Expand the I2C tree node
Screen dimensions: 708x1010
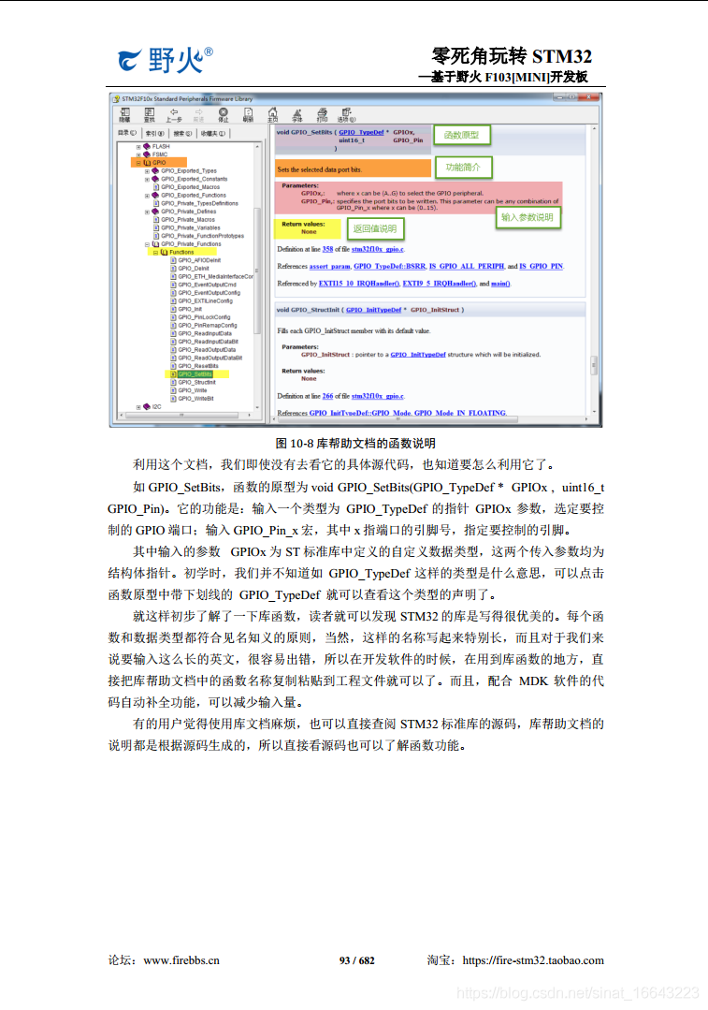138,407
